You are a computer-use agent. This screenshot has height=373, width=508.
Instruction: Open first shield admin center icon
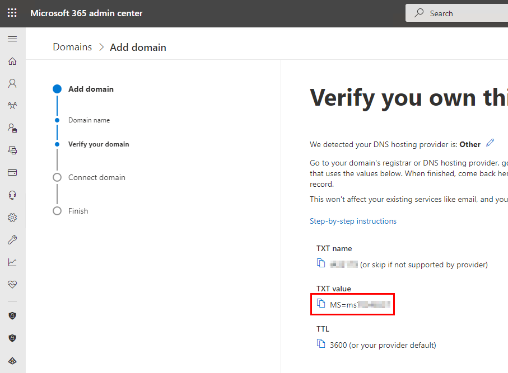point(12,316)
